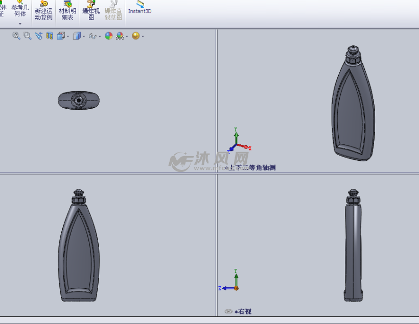
Task: Select the 材料明细表 (Bill of Materials) tool
Action: pyautogui.click(x=67, y=11)
